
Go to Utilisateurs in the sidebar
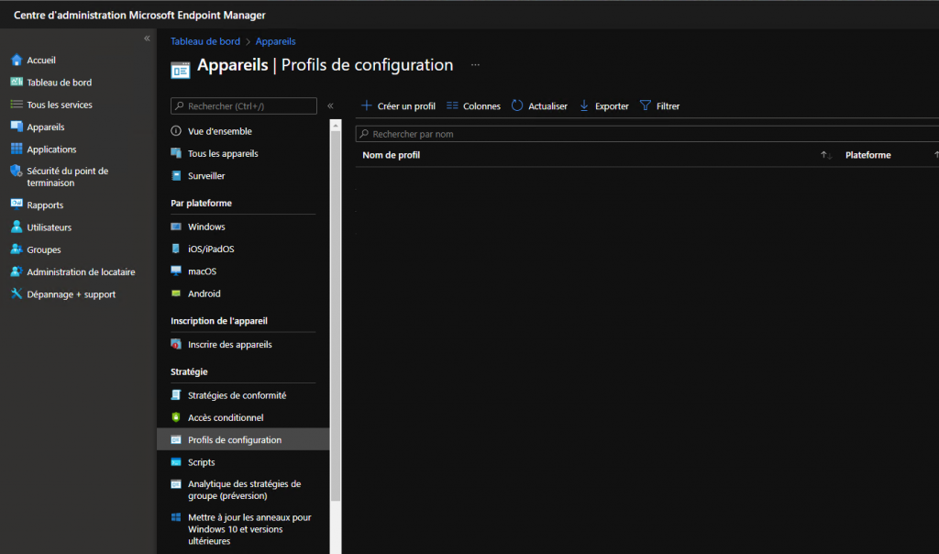click(x=50, y=227)
